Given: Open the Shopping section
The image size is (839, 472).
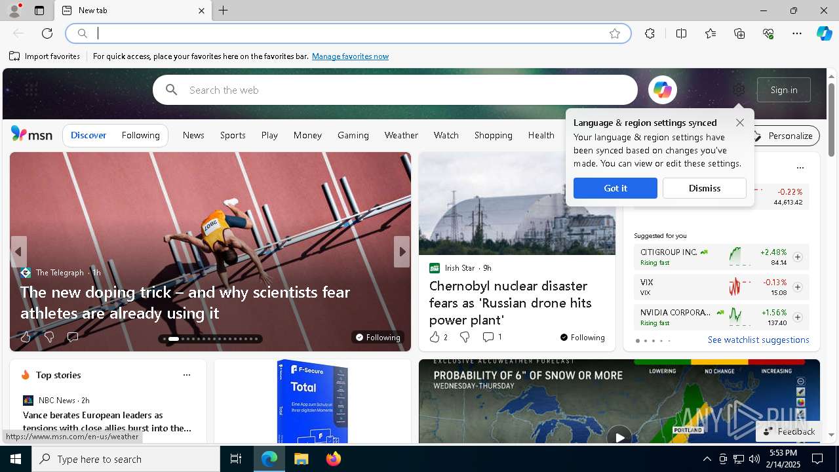Looking at the screenshot, I should pos(493,135).
